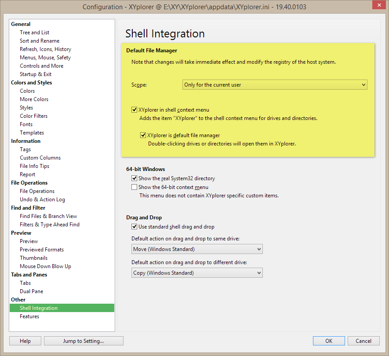Screen dimensions: 389x356
Task: Open the Color Filters settings page
Action: [33, 116]
